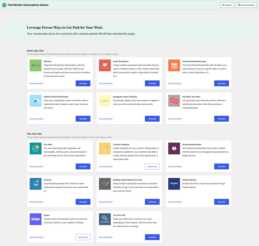
Task: Activate the Navigation Menu Filtering add-on
Action: [152, 119]
